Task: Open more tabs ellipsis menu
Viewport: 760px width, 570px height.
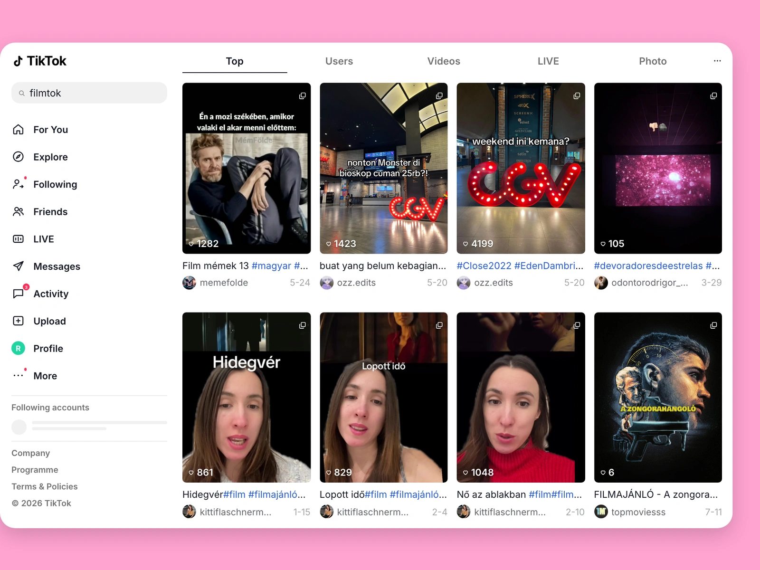Action: tap(717, 61)
